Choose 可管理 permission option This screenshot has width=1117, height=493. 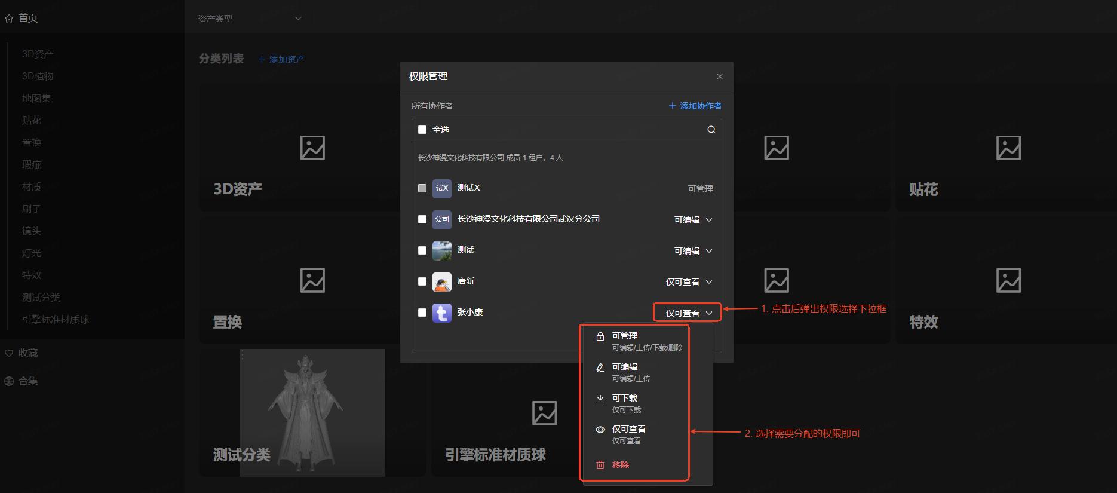point(625,336)
